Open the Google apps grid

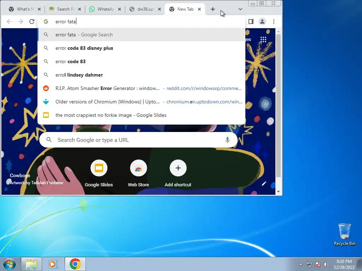263,40
